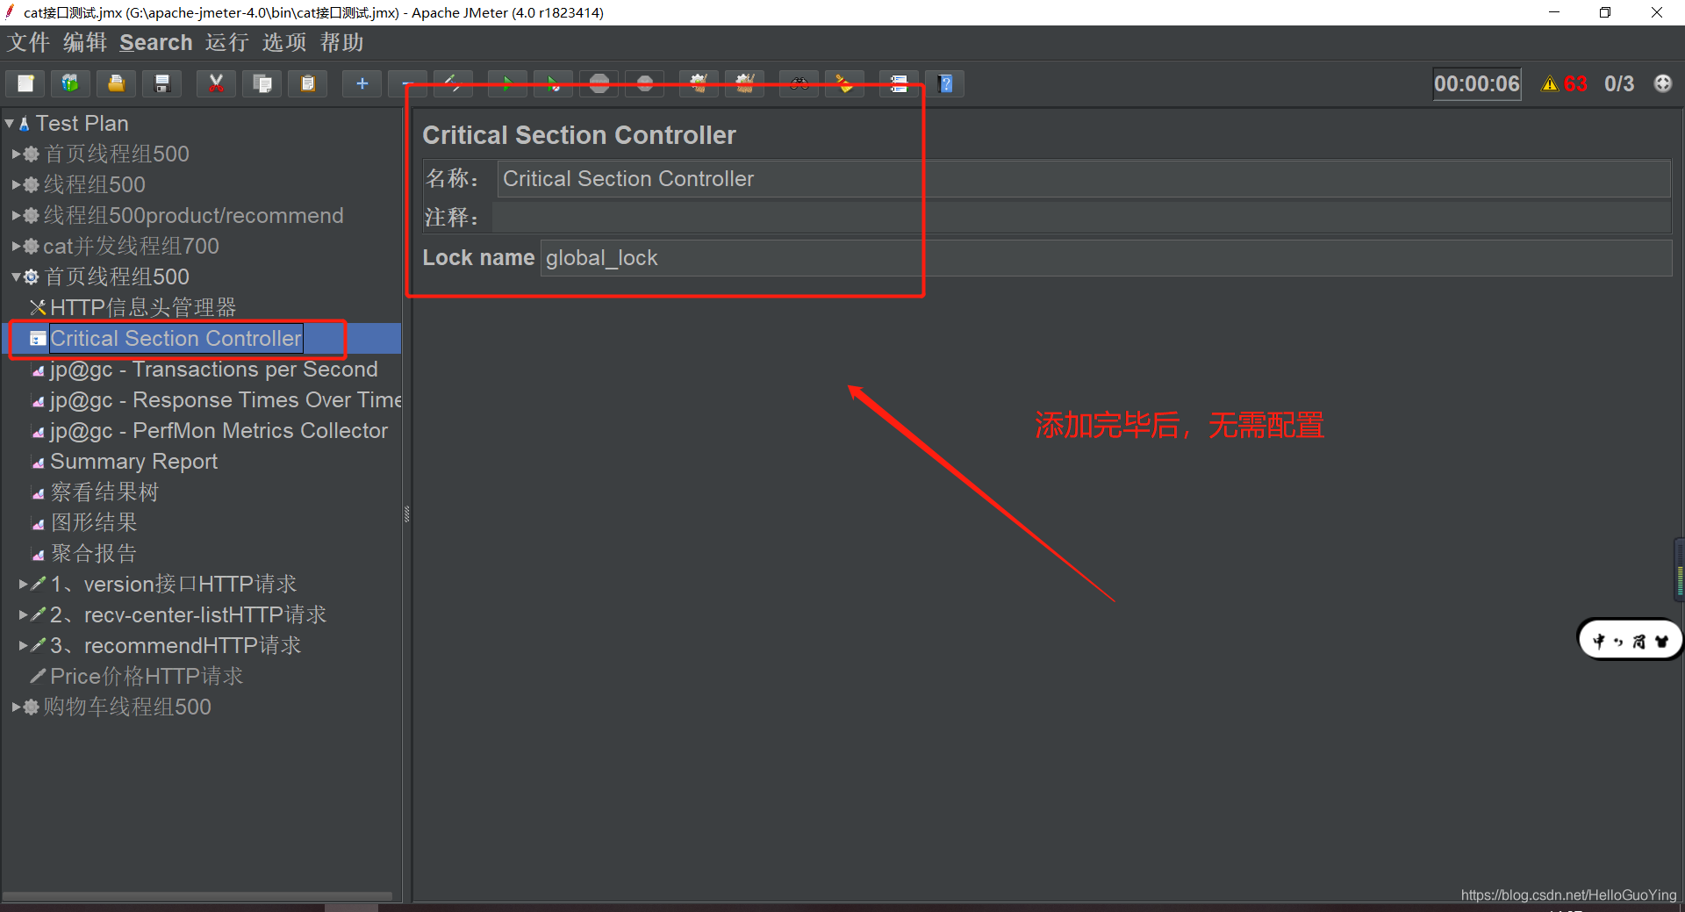Start the test with the green Start icon
Image resolution: width=1685 pixels, height=912 pixels.
[507, 83]
